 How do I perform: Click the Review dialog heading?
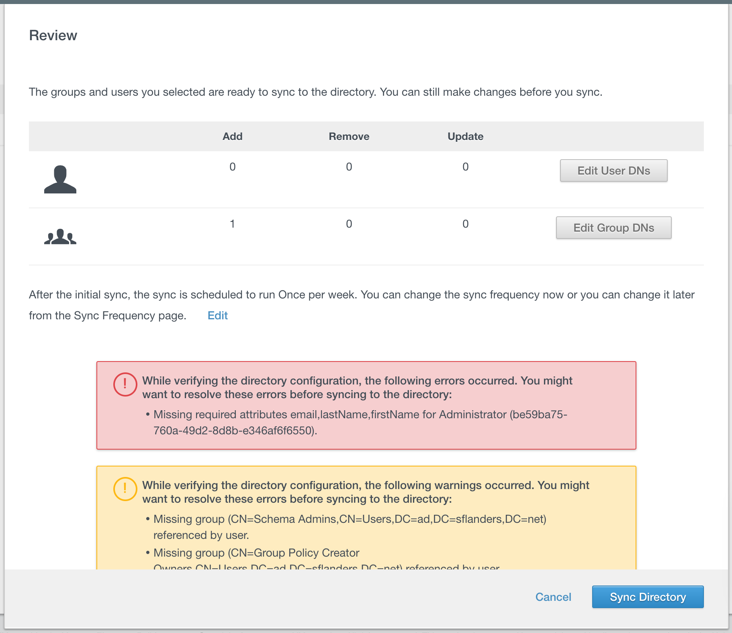click(x=53, y=35)
